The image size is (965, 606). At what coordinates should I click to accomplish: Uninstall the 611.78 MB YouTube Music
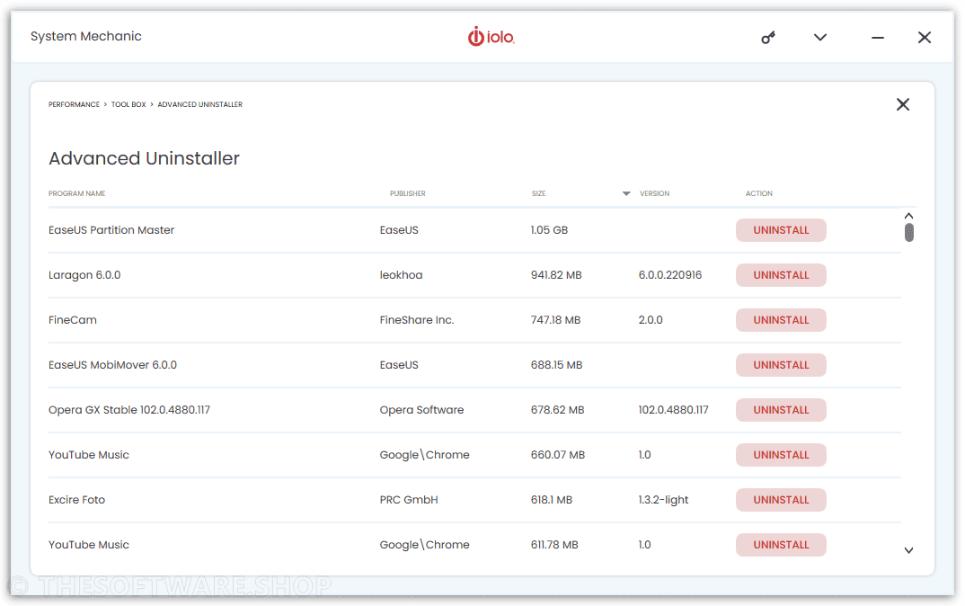coord(781,545)
